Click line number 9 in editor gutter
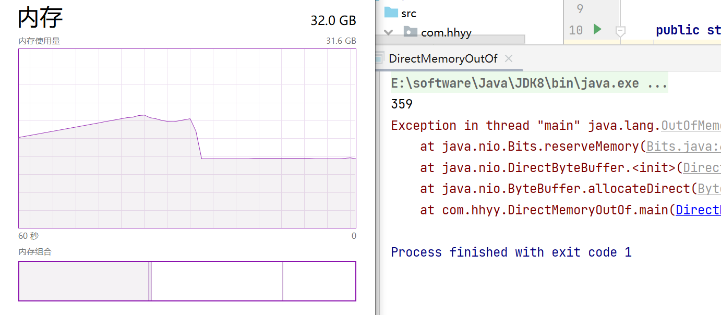The image size is (721, 315). (x=580, y=9)
